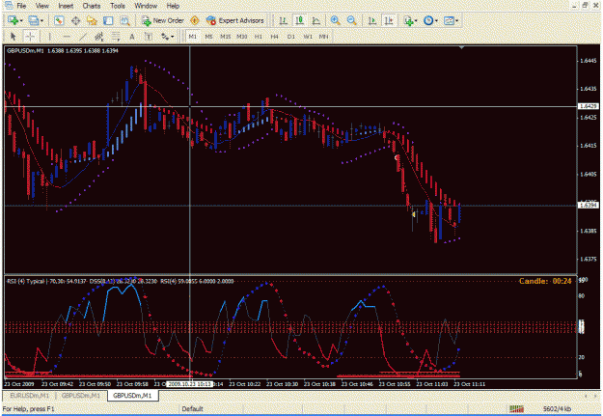Open the Templates icon
Image resolution: width=603 pixels, height=416 pixels.
pyautogui.click(x=449, y=20)
